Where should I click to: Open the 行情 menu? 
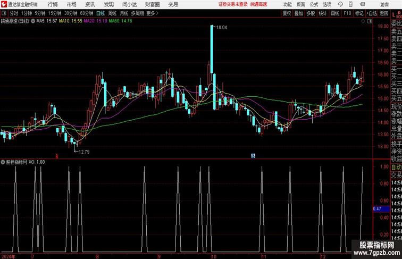tap(53, 4)
